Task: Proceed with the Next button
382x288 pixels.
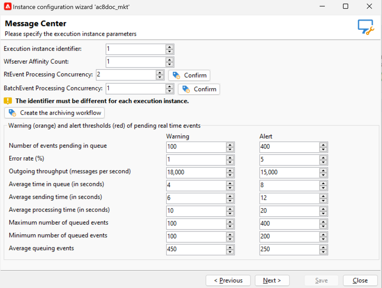Action: 272,280
